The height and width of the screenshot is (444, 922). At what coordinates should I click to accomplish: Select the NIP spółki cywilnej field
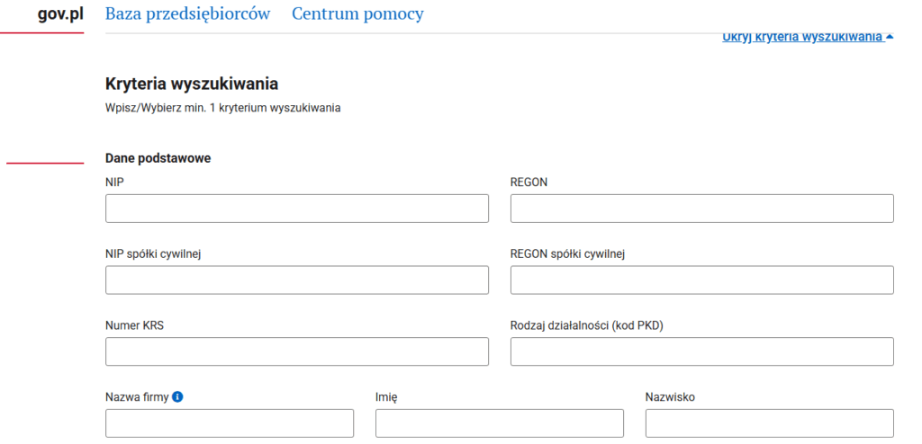(x=296, y=280)
